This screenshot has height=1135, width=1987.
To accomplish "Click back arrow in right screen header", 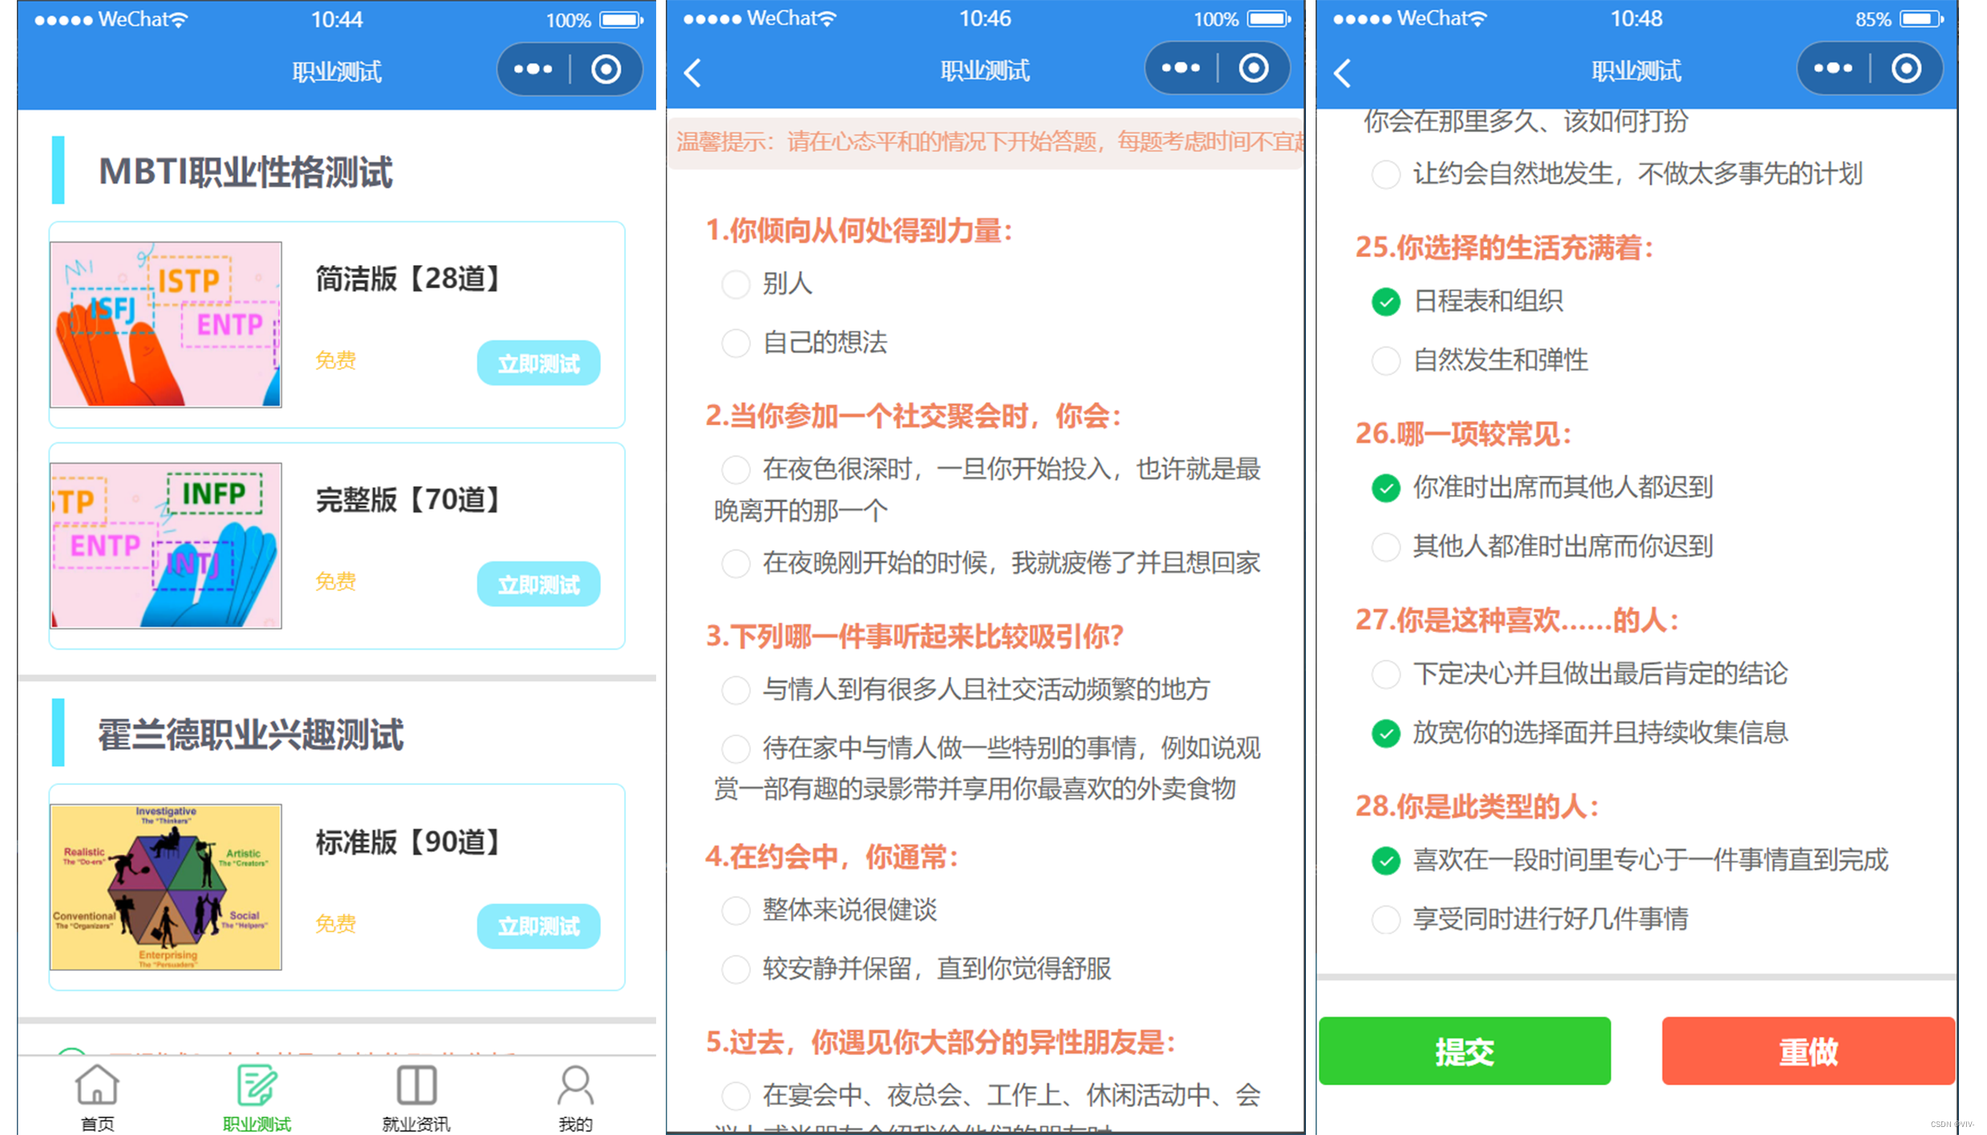I will tap(1344, 73).
